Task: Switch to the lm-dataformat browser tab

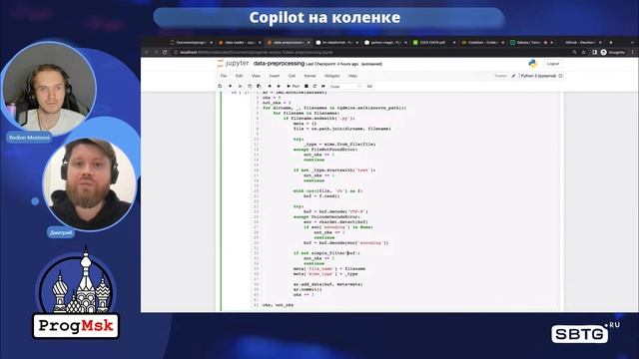Action: pos(337,42)
